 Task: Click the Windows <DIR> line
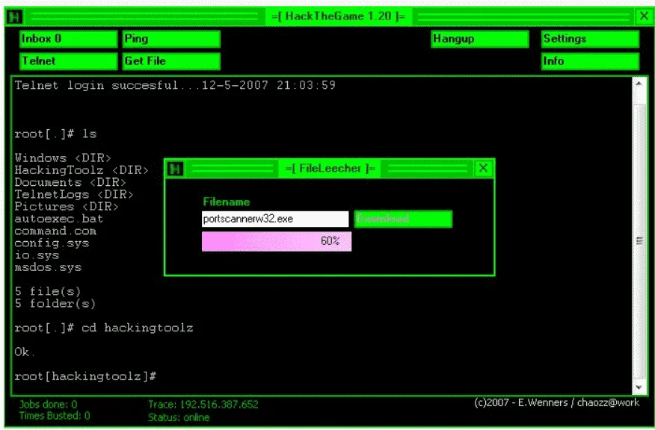63,158
